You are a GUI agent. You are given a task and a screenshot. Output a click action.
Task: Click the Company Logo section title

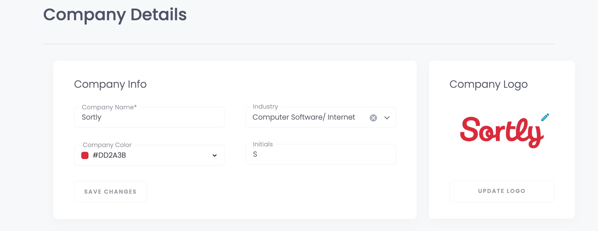tap(489, 84)
